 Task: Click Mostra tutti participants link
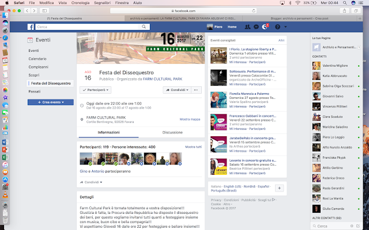194,147
